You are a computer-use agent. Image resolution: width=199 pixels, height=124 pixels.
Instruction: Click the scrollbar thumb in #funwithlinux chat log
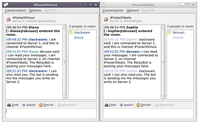click(x=64, y=62)
